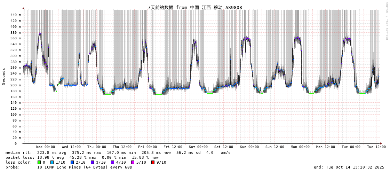Click the 1/10 loss color swatch
390x172 pixels.
point(52,162)
